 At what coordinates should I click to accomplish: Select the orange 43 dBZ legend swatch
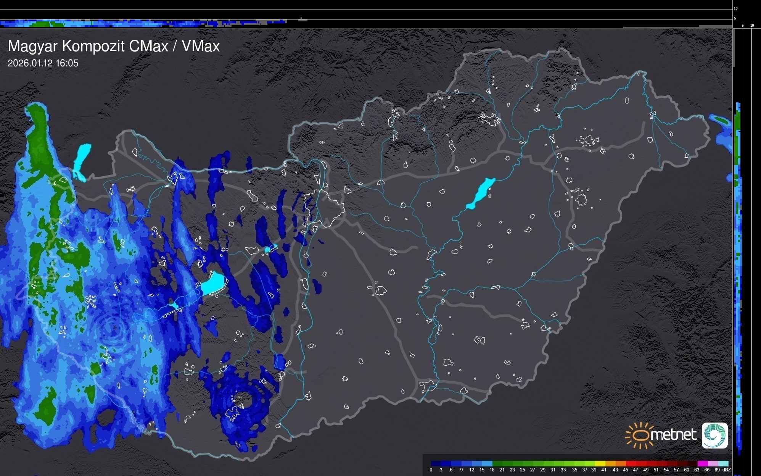(620, 463)
